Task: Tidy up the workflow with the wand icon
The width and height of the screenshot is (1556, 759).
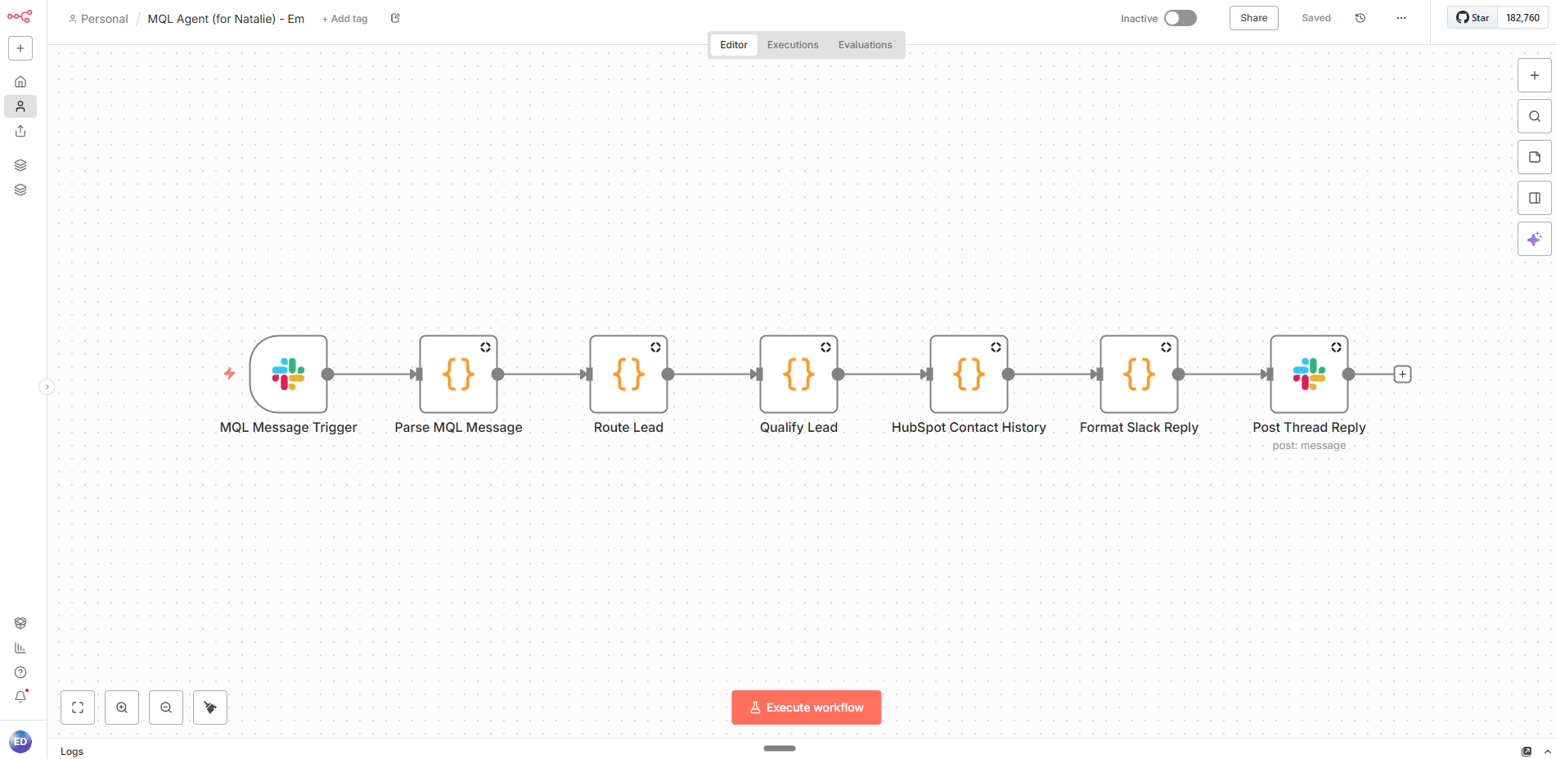Action: pyautogui.click(x=210, y=707)
